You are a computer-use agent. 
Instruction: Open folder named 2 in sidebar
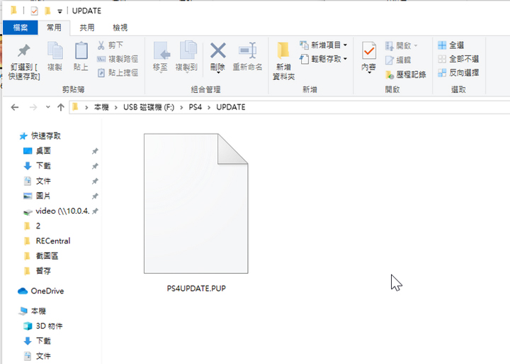pyautogui.click(x=38, y=226)
